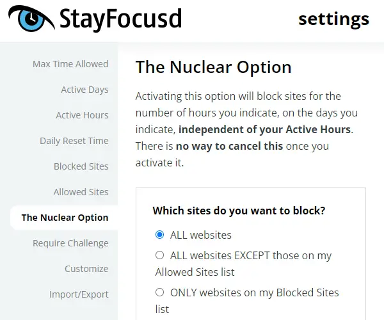Click the ALL websites label text
The width and height of the screenshot is (384, 320).
coord(201,235)
